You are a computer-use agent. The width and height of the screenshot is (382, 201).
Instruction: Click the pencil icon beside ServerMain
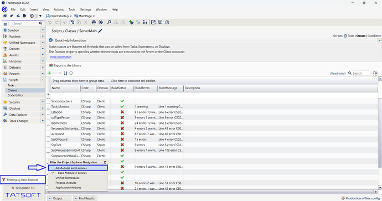tap(100, 31)
